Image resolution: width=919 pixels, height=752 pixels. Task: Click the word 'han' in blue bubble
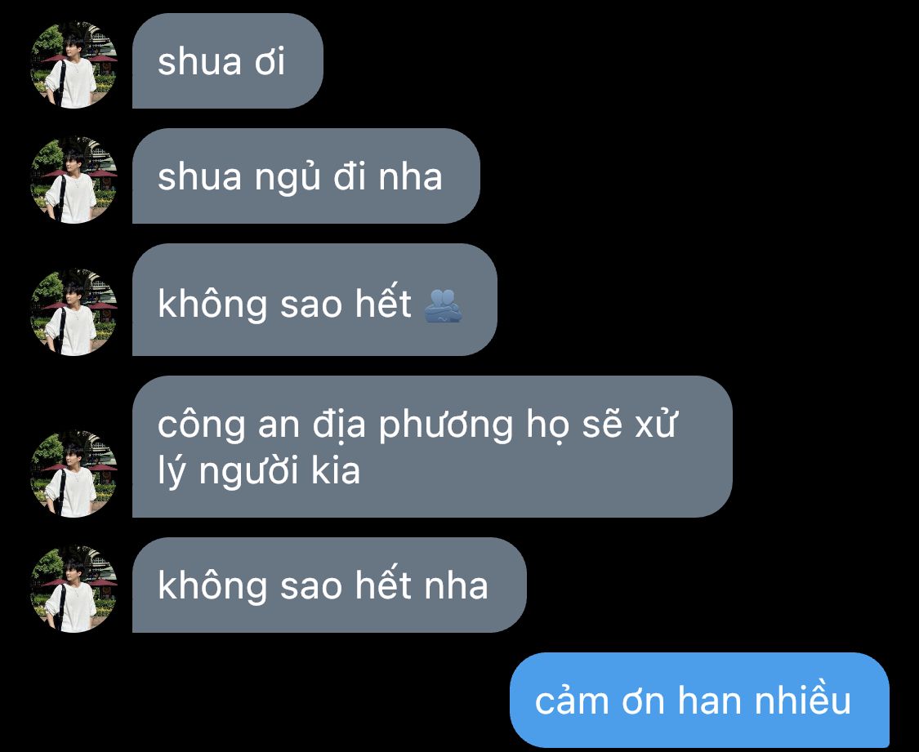(x=708, y=701)
